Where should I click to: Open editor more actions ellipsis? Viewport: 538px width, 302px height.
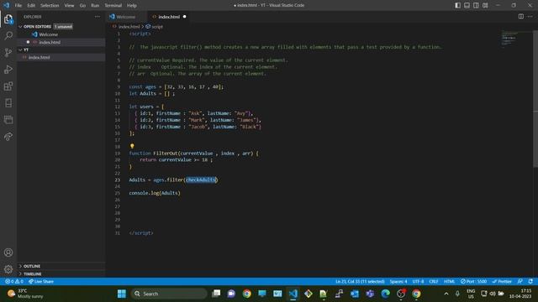point(530,17)
